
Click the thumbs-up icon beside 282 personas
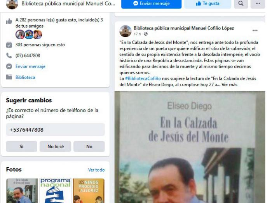pos(9,21)
